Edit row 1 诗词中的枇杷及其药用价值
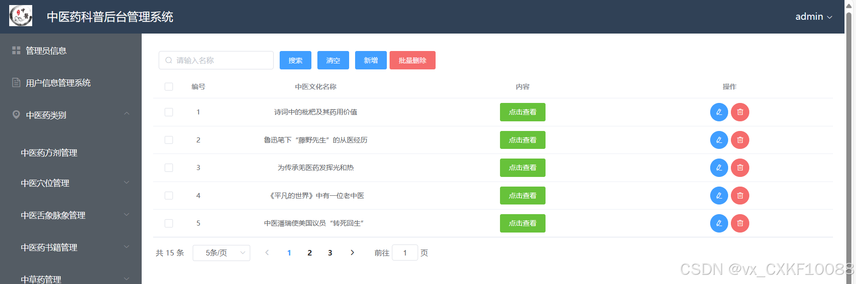Viewport: 856px width, 284px height. (719, 112)
